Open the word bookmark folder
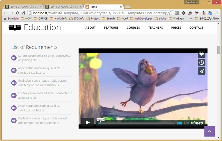The height and width of the screenshot is (141, 222). pos(123,18)
